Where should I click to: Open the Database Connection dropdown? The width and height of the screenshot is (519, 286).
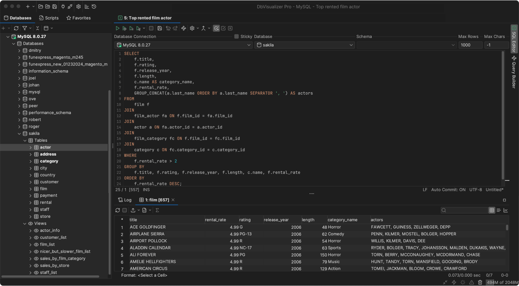[183, 45]
